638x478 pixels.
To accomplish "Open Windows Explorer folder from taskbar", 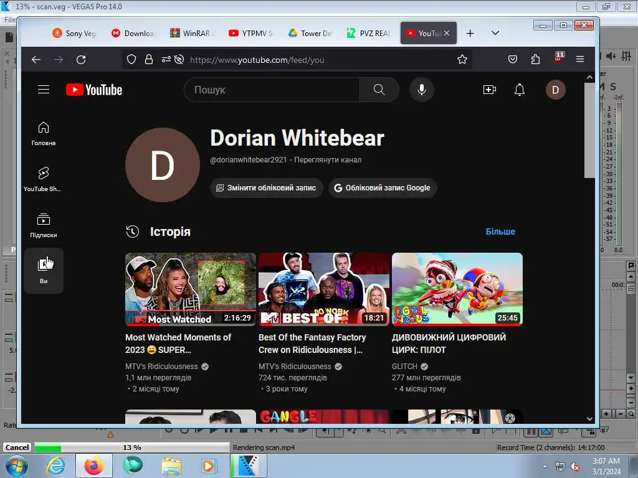I will [171, 466].
